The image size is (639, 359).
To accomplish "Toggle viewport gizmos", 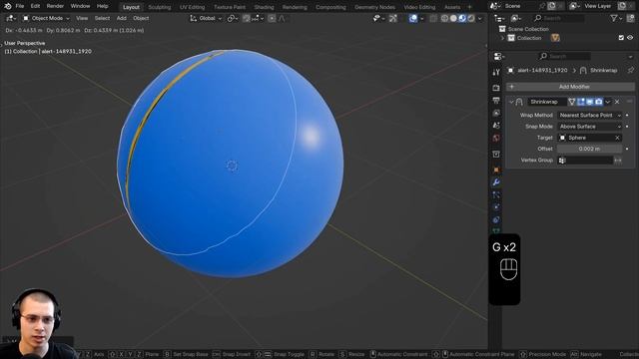I will (x=392, y=18).
